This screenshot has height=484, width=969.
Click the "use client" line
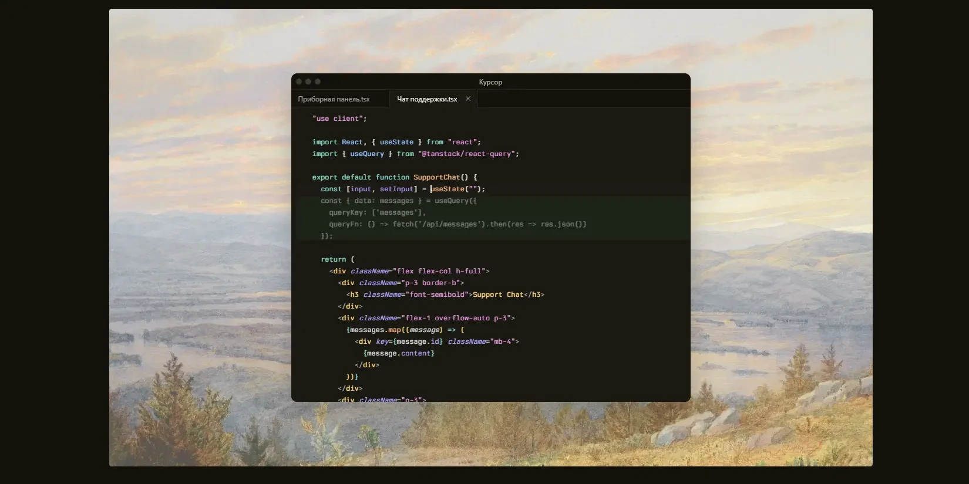pos(339,119)
